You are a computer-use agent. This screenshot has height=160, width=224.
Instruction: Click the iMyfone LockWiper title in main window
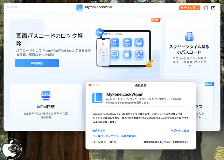pos(98,7)
